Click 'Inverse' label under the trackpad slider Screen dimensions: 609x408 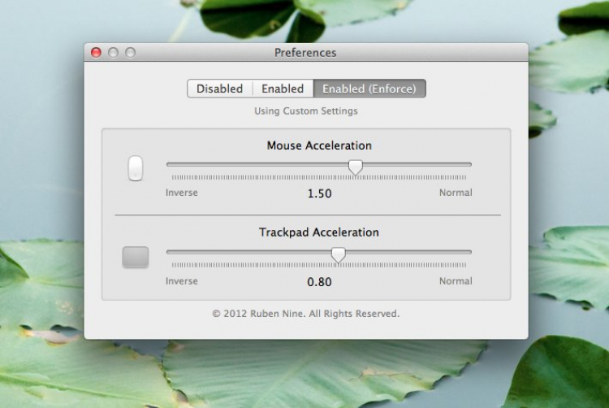(x=182, y=281)
